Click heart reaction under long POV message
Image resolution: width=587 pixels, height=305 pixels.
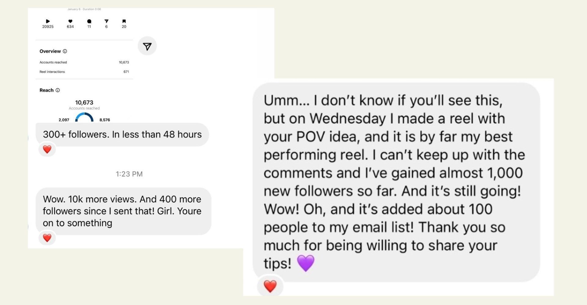point(270,286)
